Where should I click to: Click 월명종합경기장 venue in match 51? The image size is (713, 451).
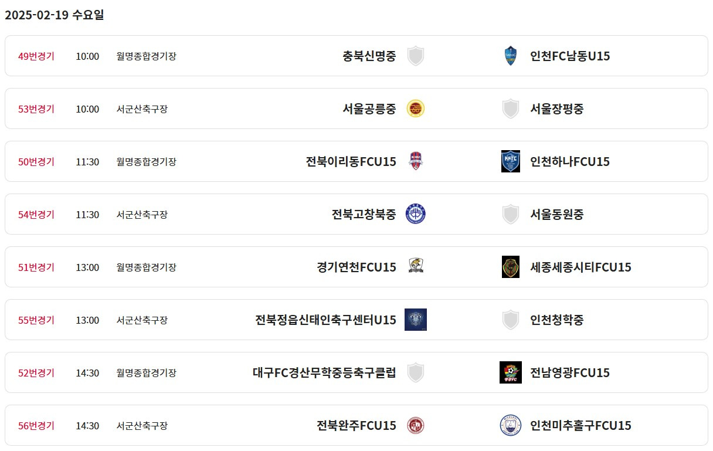click(147, 267)
